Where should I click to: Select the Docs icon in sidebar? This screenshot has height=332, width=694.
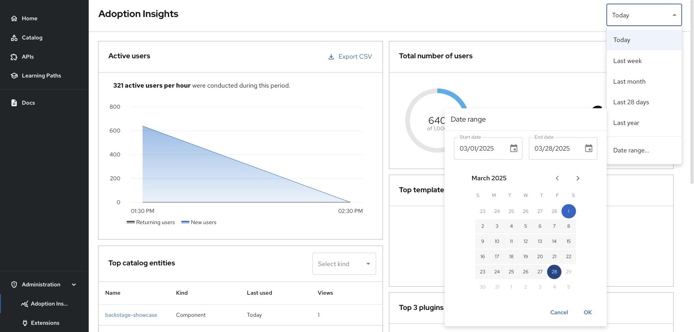tap(13, 102)
